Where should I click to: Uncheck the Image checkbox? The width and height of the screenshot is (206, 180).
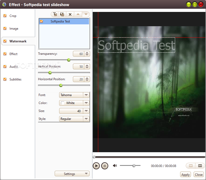pyautogui.click(x=5, y=28)
